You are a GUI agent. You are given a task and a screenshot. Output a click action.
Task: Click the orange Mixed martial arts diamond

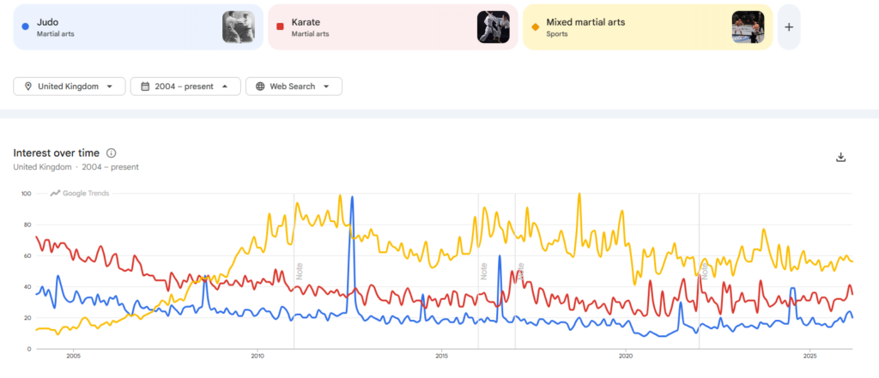pos(536,27)
